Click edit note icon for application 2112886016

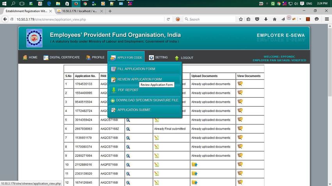tap(157, 165)
